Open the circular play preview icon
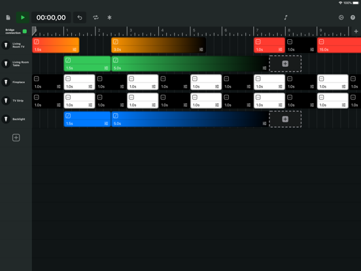Screen dimensions: 361x271 coord(341,18)
